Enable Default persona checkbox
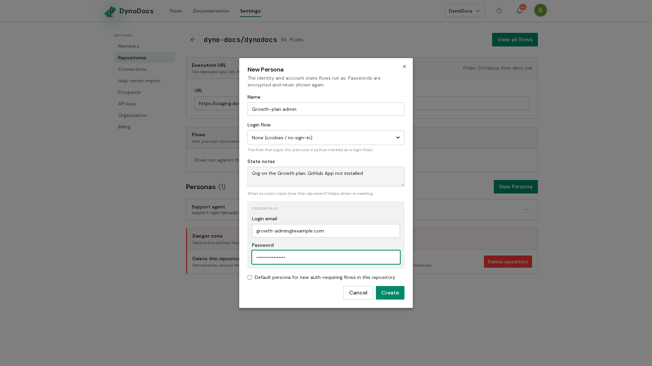 [x=250, y=278]
